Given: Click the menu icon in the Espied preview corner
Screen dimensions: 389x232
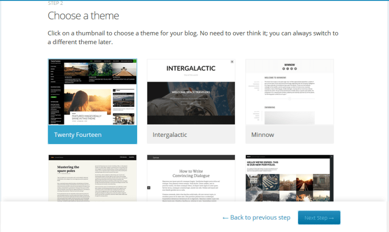Looking at the screenshot, I should coord(331,158).
